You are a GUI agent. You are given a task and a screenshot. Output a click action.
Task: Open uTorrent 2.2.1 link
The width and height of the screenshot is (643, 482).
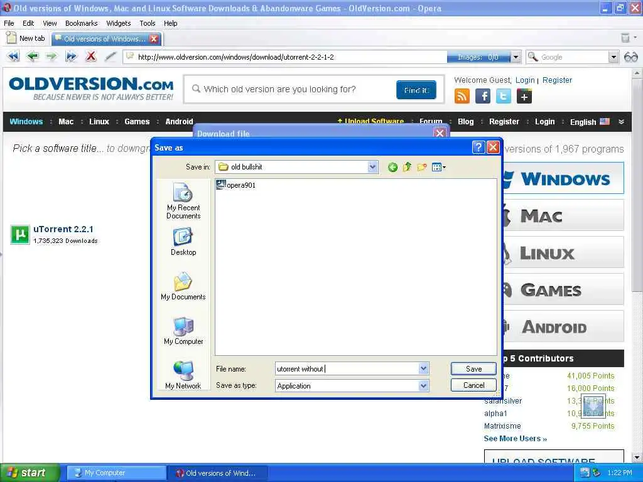(63, 229)
